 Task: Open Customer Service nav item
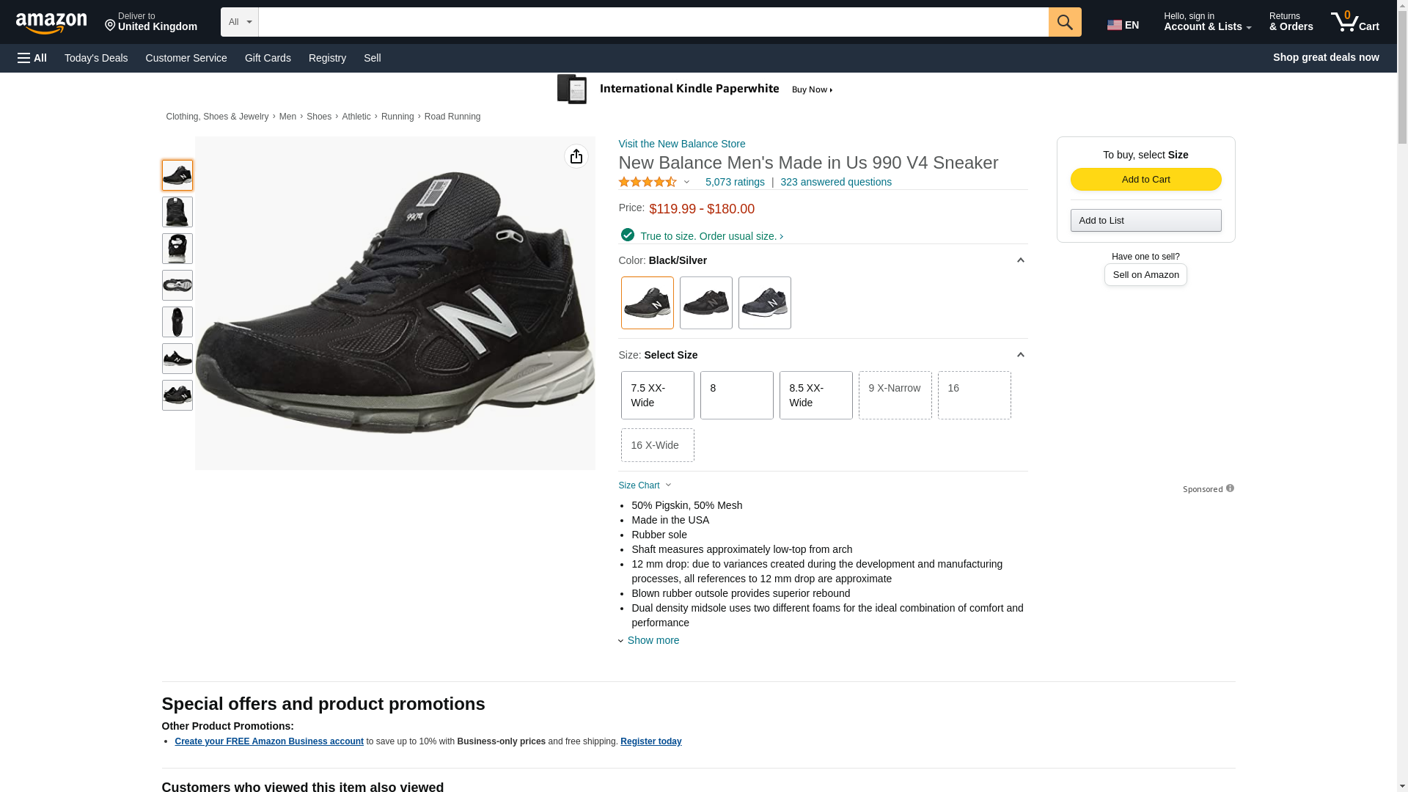pyautogui.click(x=186, y=58)
